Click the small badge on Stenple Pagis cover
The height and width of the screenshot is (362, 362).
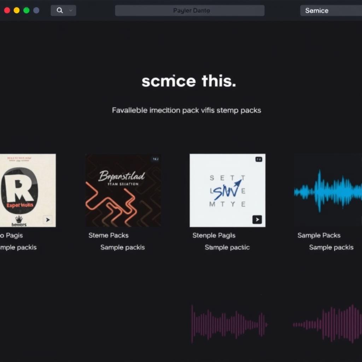coord(259,159)
